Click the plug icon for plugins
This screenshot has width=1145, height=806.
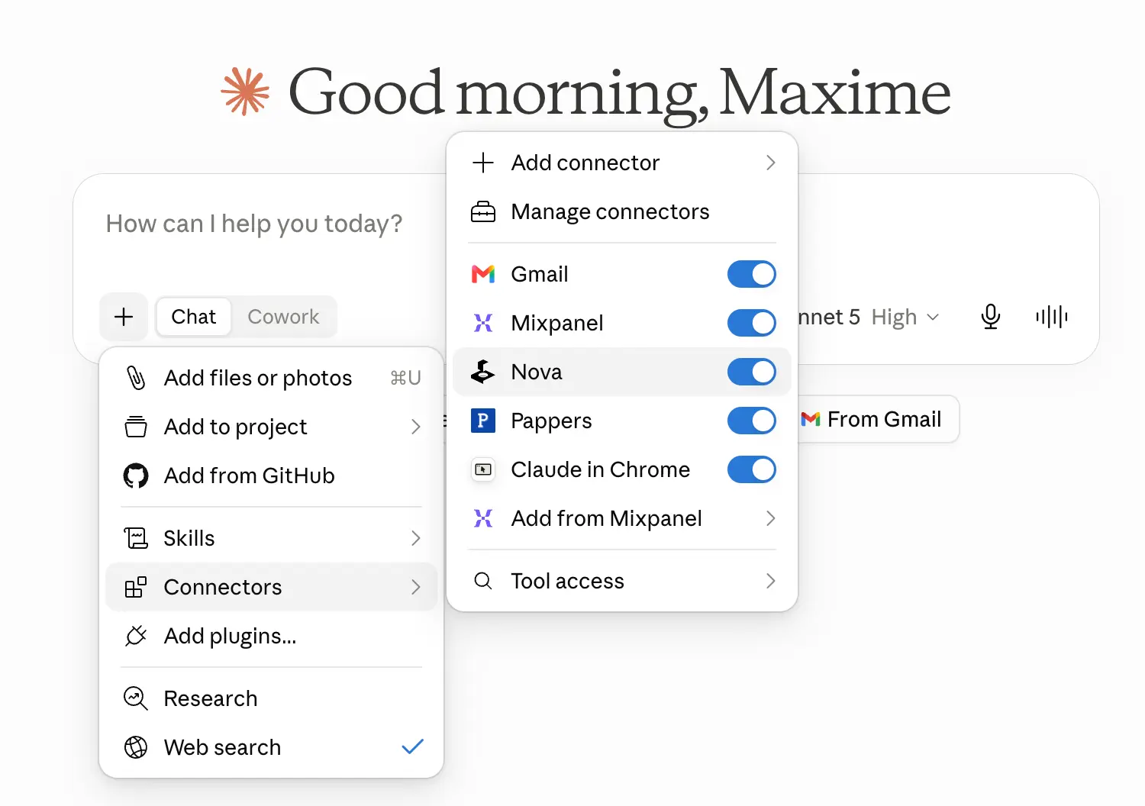coord(136,636)
